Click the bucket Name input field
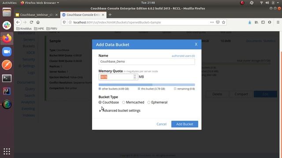Image resolution: width=282 pixels, height=158 pixels. click(x=147, y=61)
